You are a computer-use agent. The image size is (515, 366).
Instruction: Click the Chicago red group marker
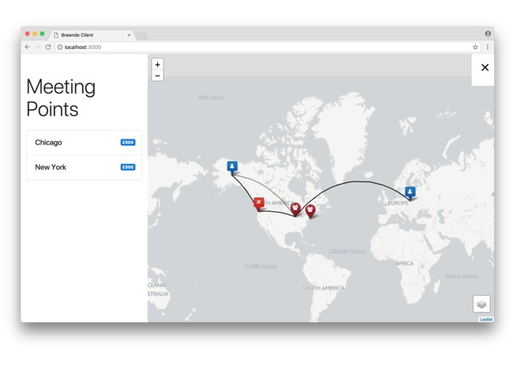pyautogui.click(x=296, y=209)
